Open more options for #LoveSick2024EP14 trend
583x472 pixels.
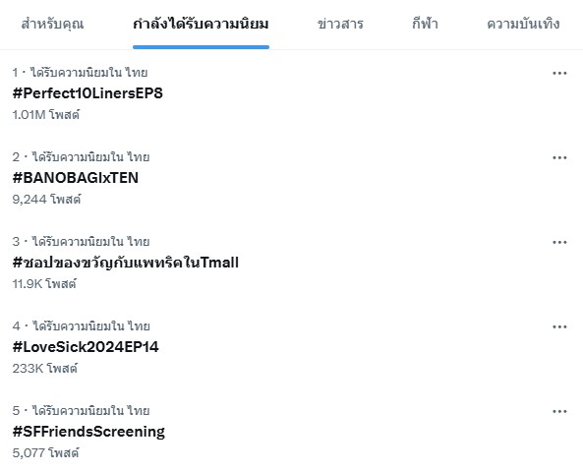[x=559, y=326]
